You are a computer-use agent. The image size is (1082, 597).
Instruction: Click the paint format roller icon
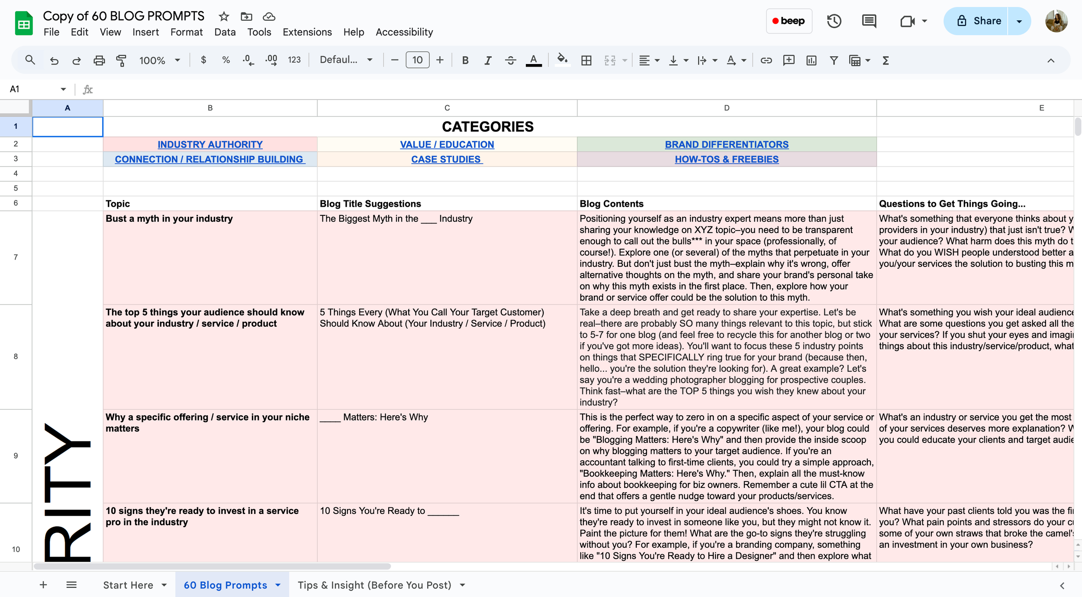coord(122,61)
